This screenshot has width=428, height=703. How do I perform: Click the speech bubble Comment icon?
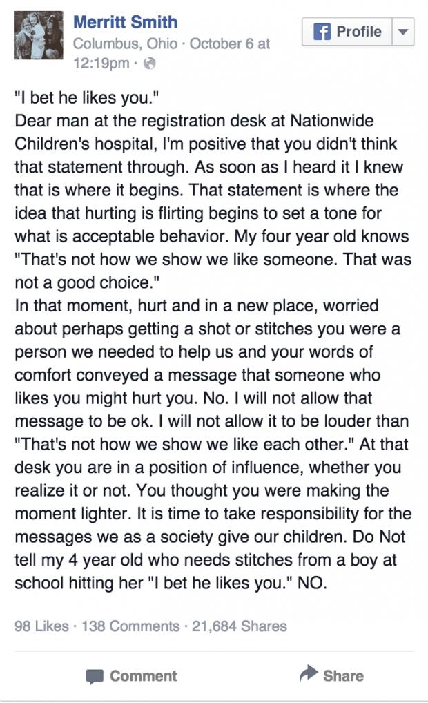[95, 676]
